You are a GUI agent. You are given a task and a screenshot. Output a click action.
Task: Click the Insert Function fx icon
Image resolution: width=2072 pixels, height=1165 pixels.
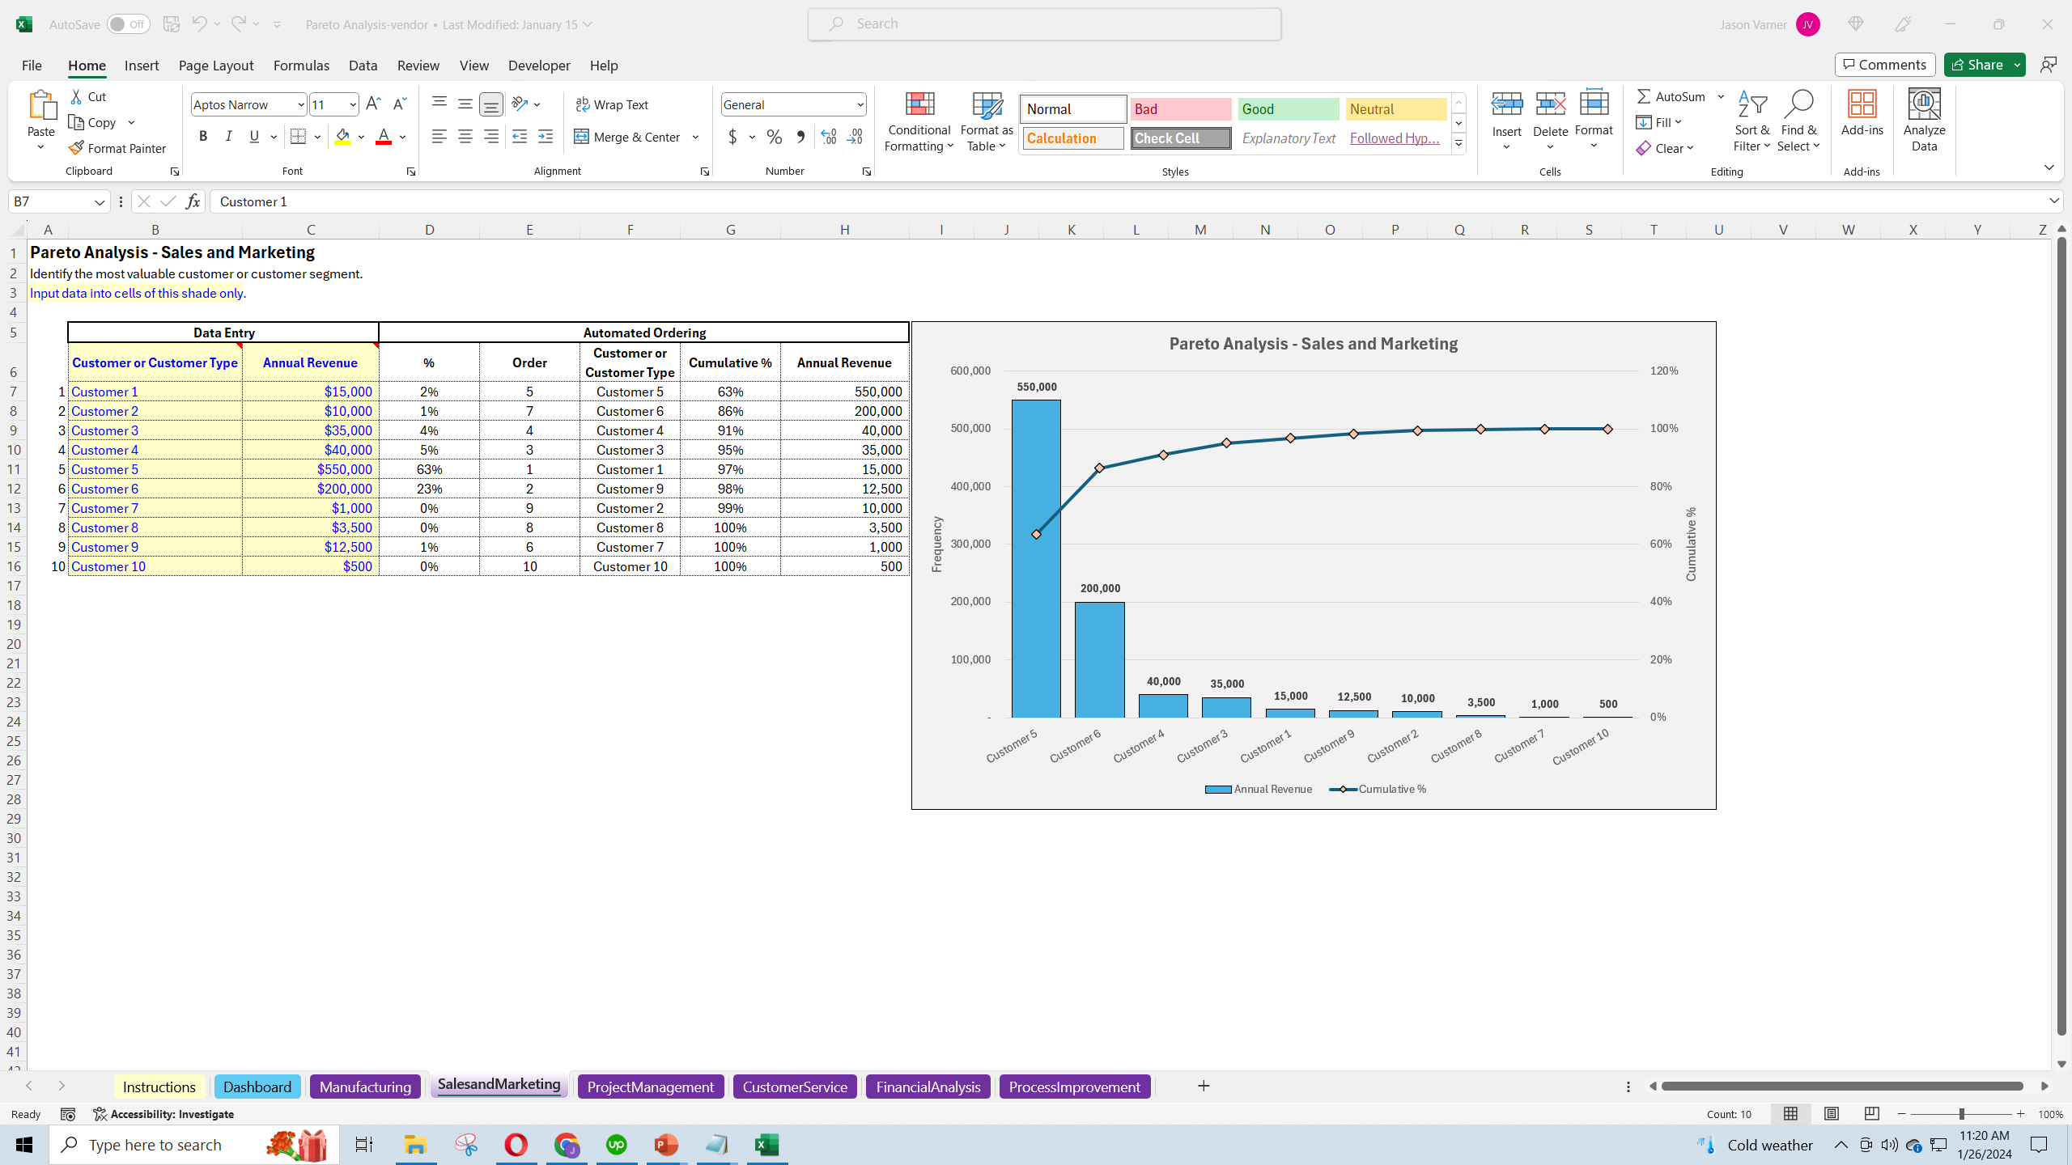pos(193,201)
